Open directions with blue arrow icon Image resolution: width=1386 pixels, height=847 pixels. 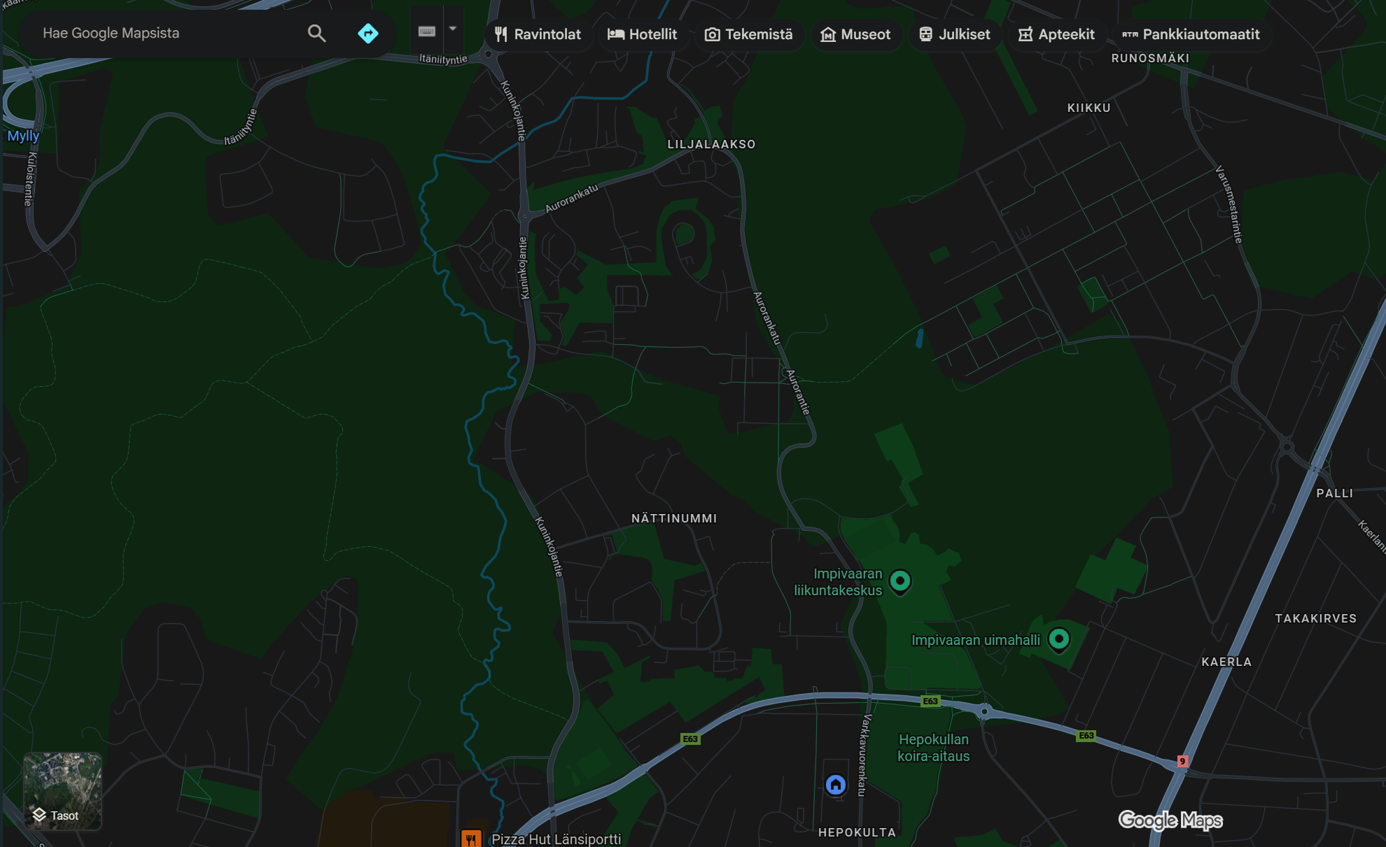pos(367,34)
